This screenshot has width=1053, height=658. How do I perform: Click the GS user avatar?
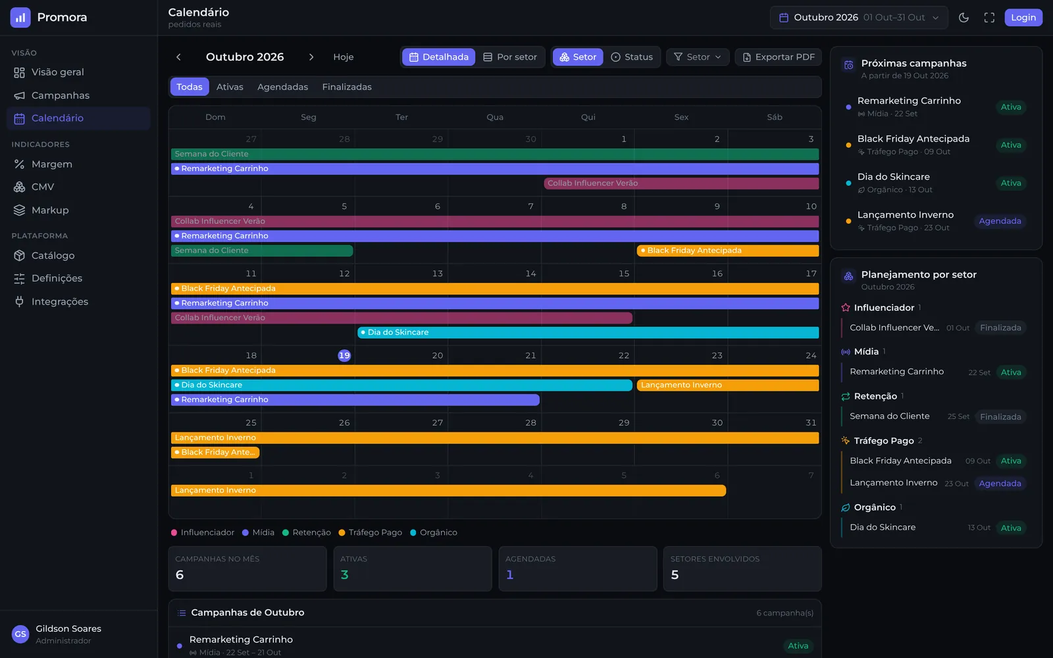pyautogui.click(x=20, y=634)
